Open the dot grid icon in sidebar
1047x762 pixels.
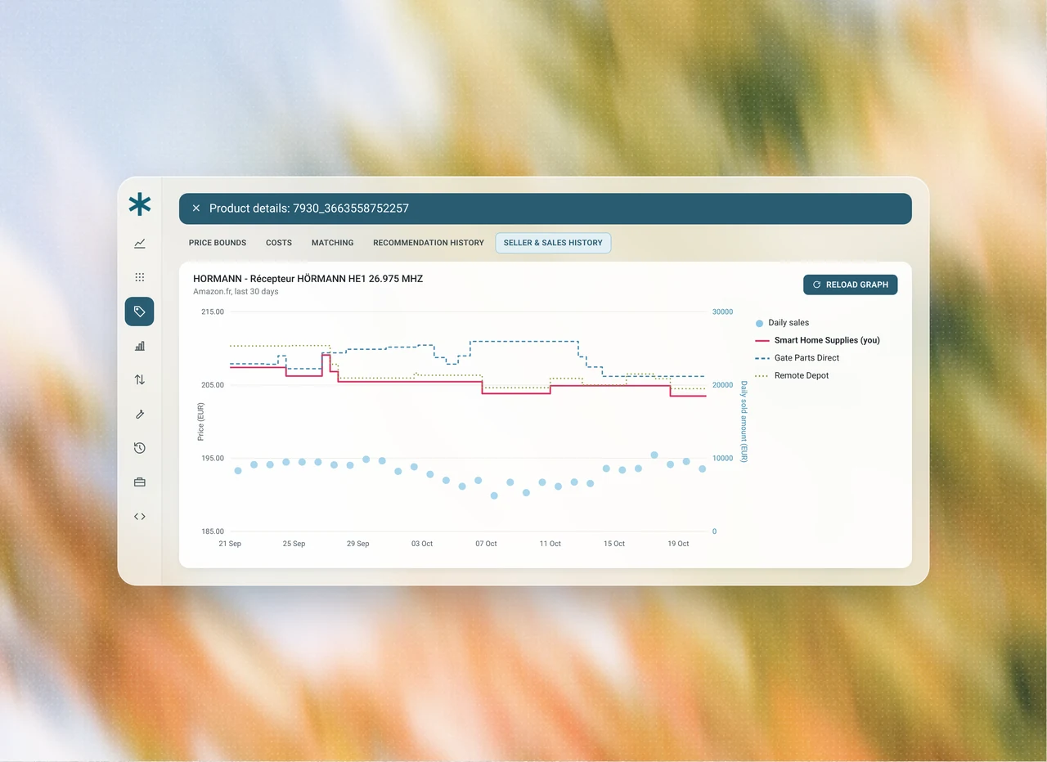point(140,277)
